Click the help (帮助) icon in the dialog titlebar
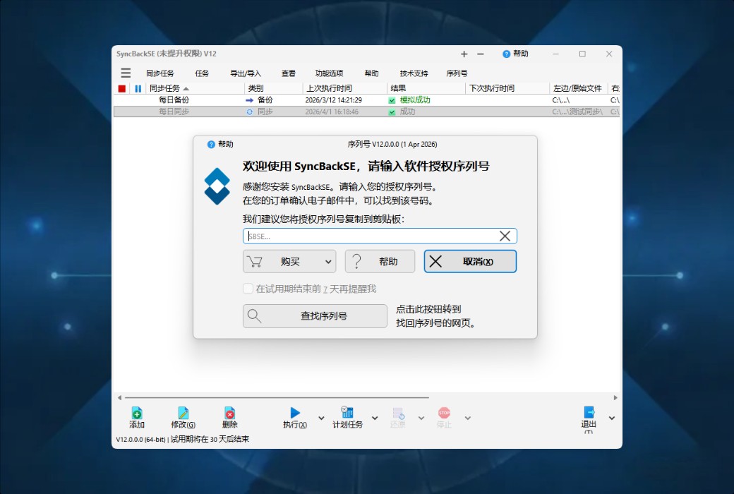This screenshot has width=734, height=494. click(x=212, y=144)
